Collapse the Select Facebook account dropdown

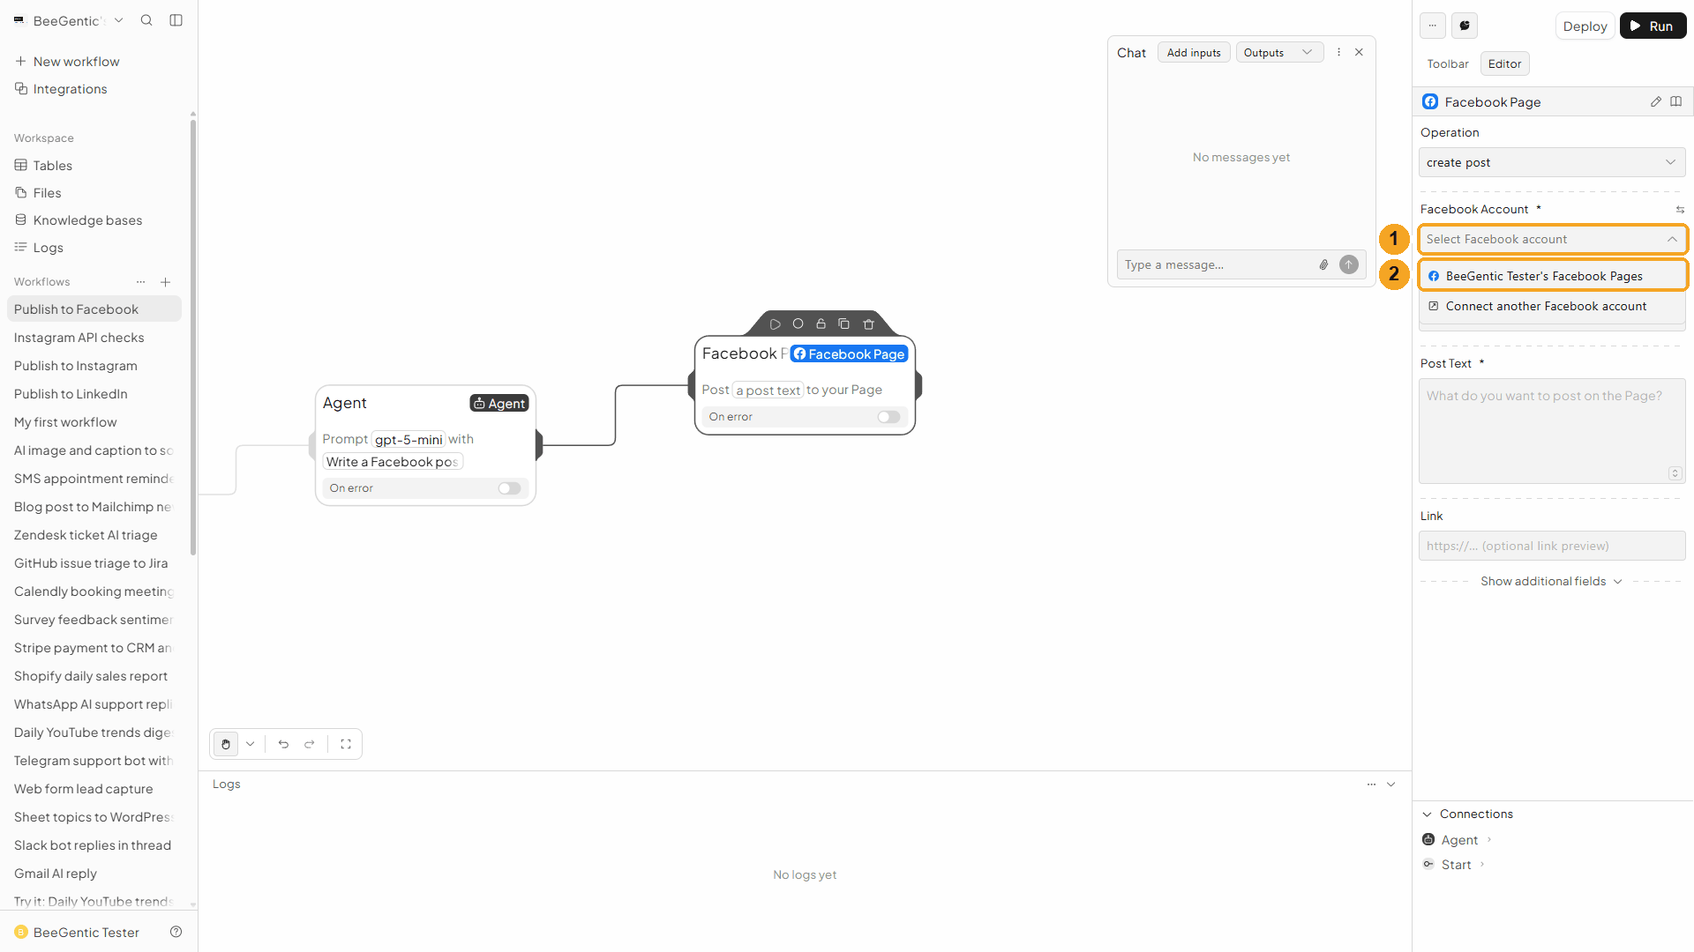[x=1552, y=239]
